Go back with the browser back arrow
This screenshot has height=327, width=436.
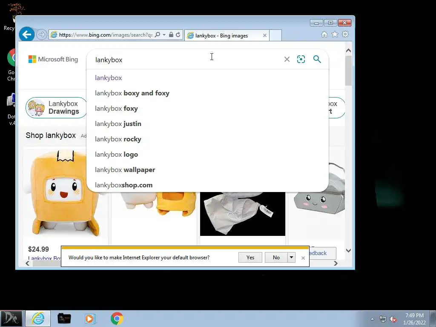coord(27,35)
